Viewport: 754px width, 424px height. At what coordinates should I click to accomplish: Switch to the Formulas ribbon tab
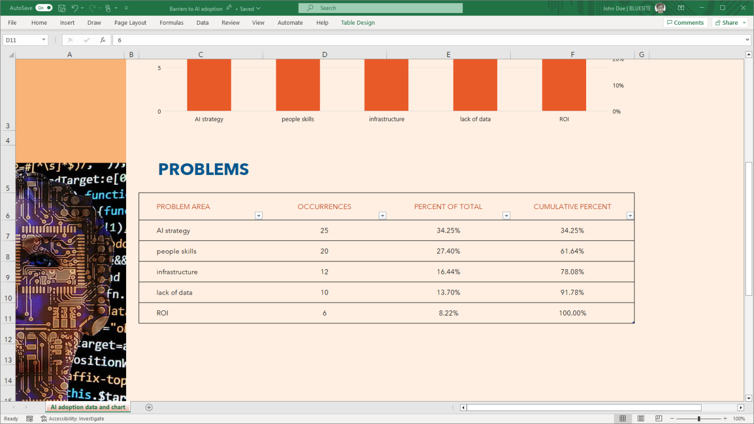[171, 22]
